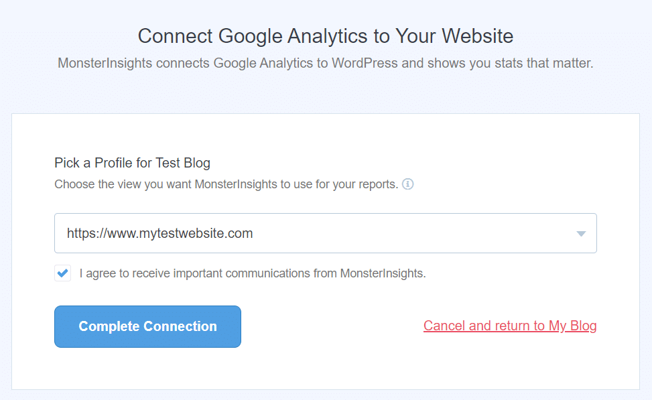
Task: Open the https://www.mytestwebsite.com profile dropdown
Action: pos(325,233)
